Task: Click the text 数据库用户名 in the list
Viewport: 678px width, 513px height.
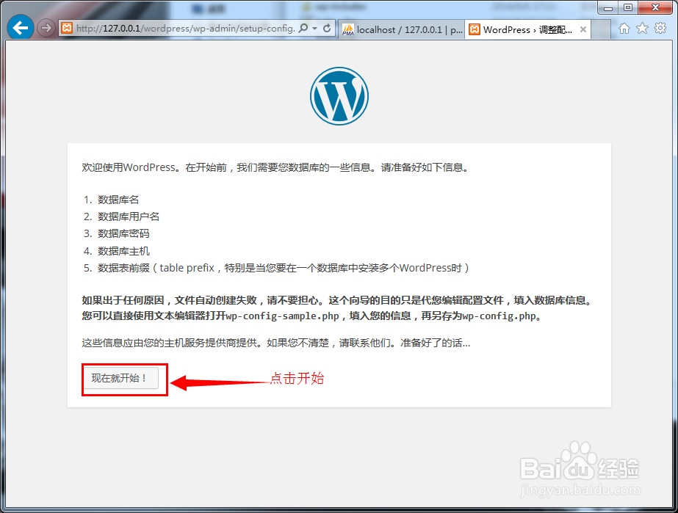Action: click(129, 217)
